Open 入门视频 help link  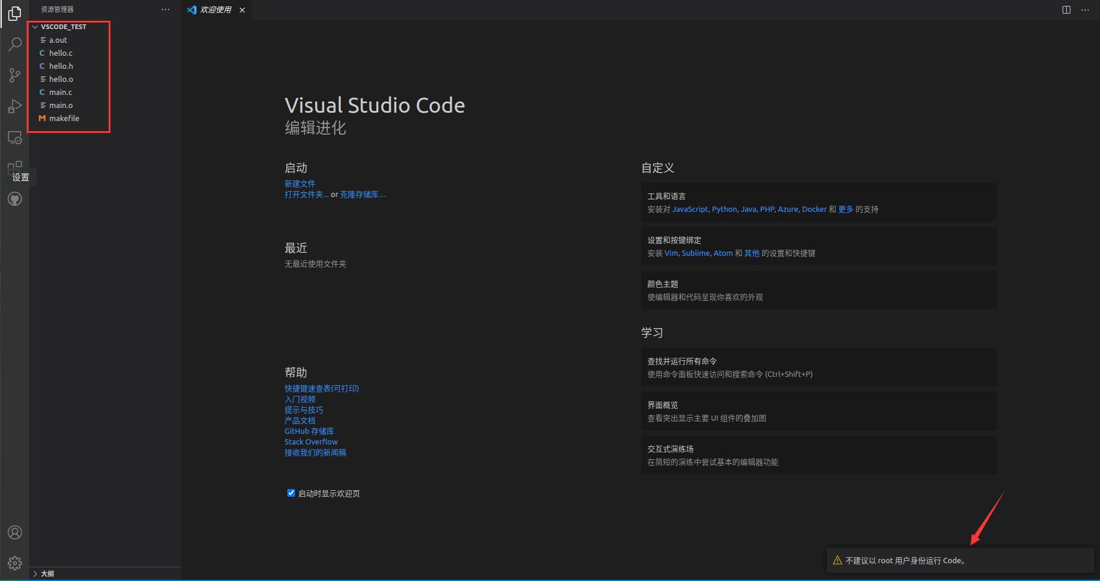pyautogui.click(x=300, y=399)
